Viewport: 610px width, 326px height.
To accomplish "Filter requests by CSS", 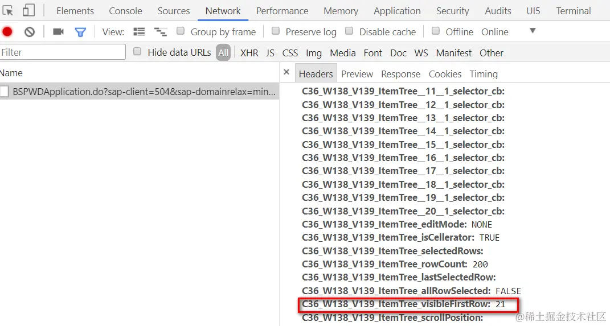I will [290, 53].
